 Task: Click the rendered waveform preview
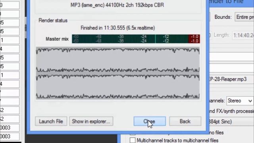tap(117, 73)
